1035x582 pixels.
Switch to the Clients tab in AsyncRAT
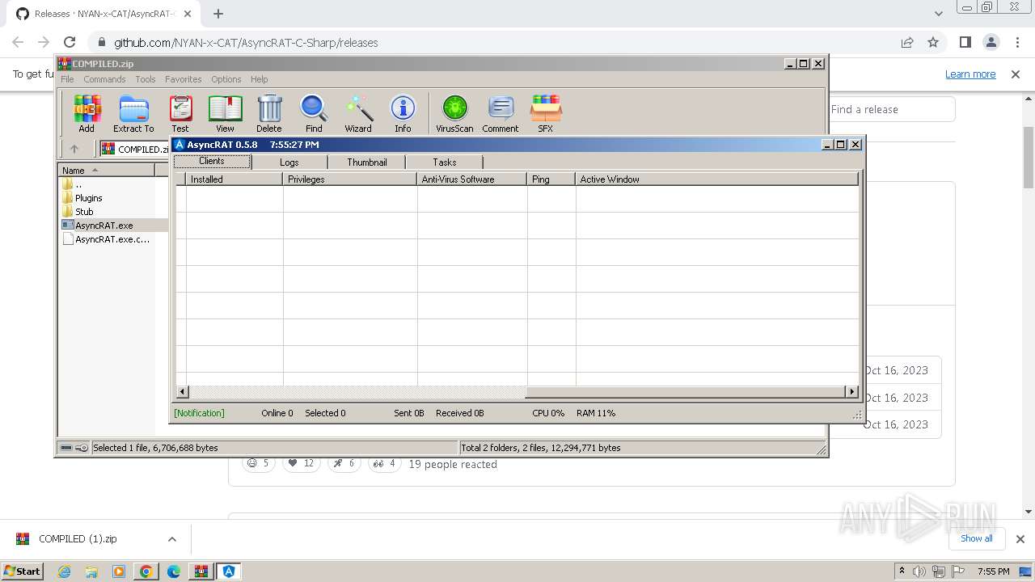212,162
